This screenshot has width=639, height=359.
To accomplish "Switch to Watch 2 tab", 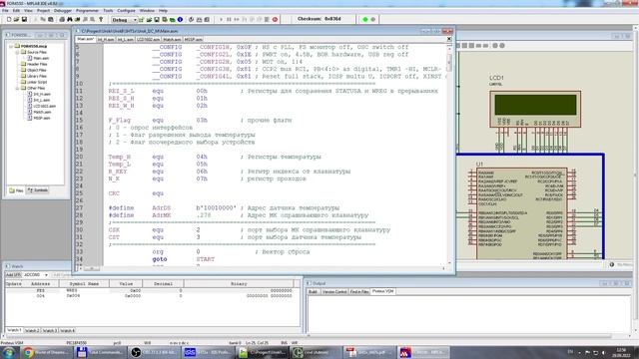I will click(32, 330).
